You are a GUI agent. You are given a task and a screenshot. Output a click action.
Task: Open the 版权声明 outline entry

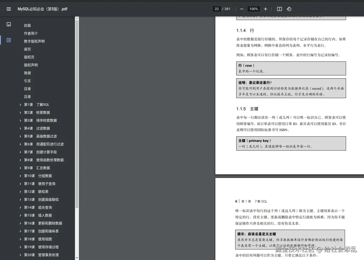31,65
